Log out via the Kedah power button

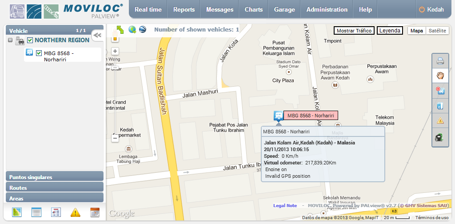click(431, 10)
